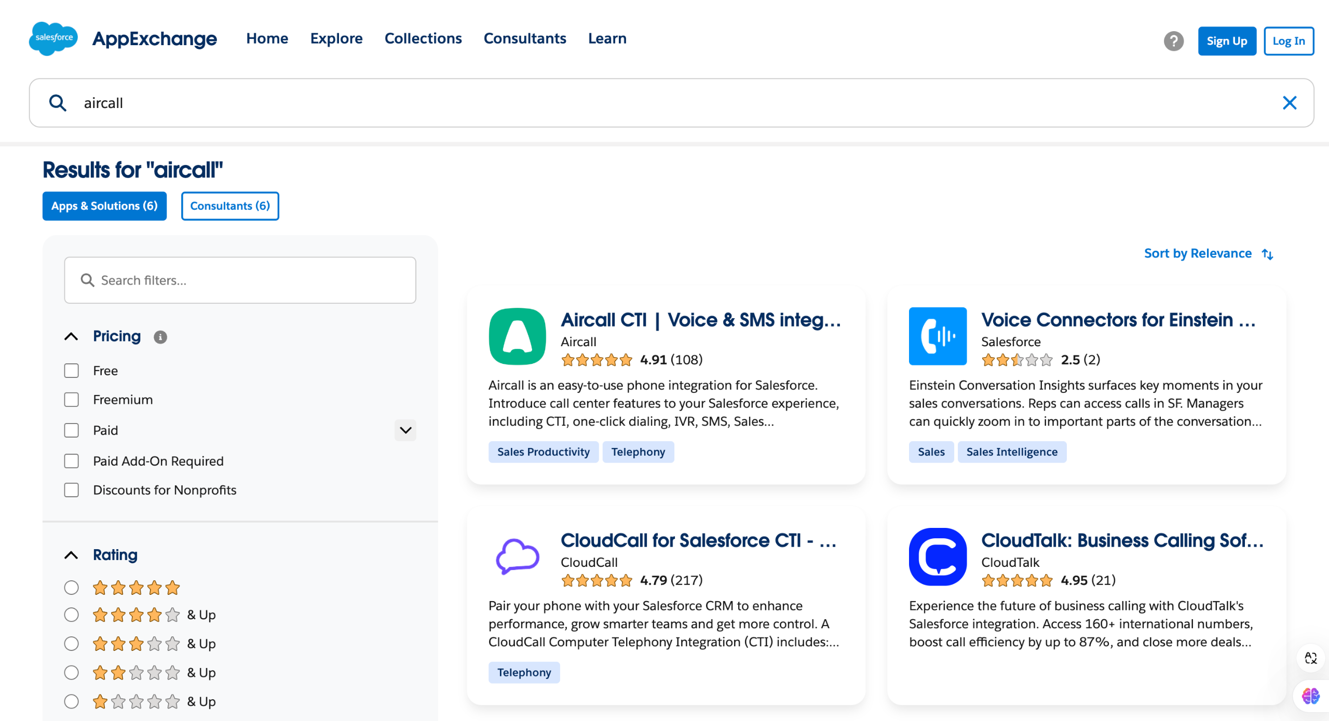Click the Aircall green app logo

(x=517, y=336)
